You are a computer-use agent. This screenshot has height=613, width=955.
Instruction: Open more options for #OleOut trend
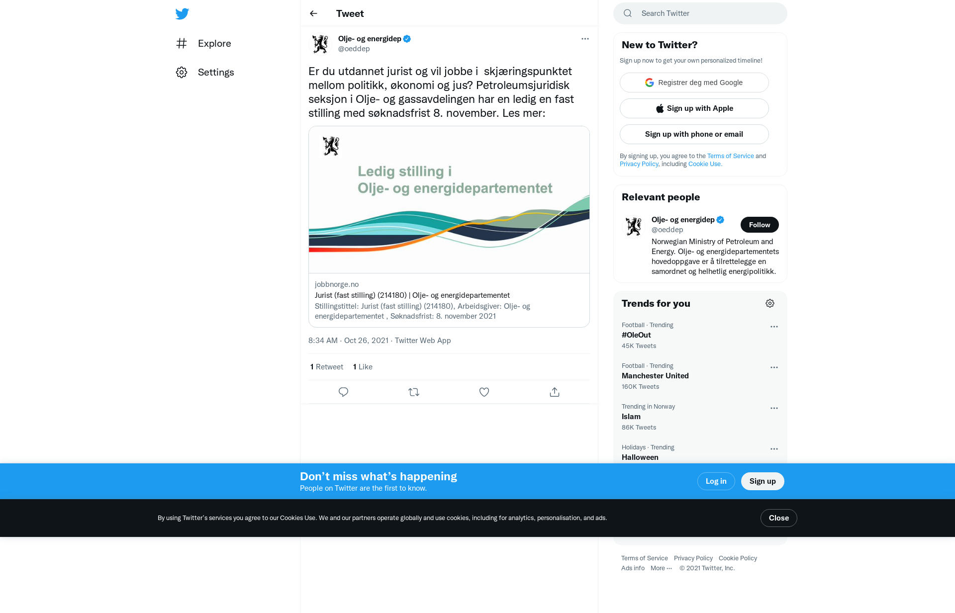click(x=774, y=327)
